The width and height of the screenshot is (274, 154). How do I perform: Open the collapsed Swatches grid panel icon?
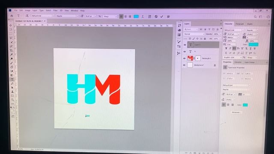[x=179, y=35]
